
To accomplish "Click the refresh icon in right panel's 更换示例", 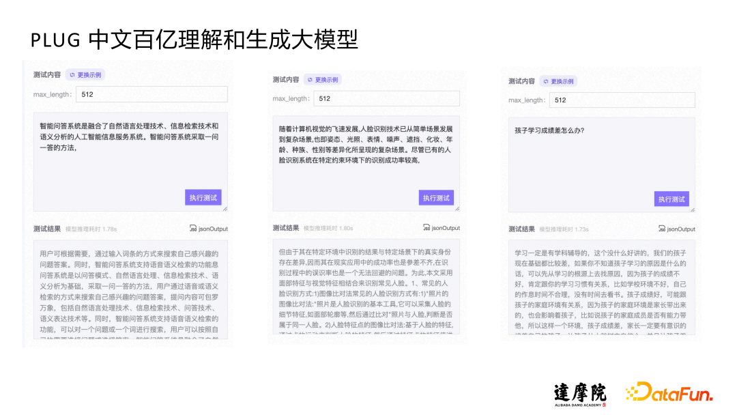I will (545, 81).
